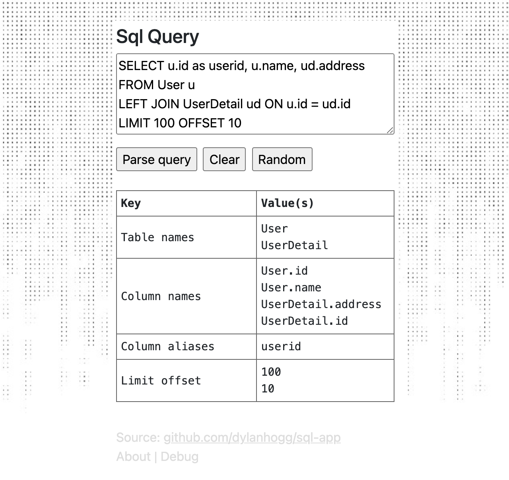Focus the SQL query text area

tap(255, 94)
